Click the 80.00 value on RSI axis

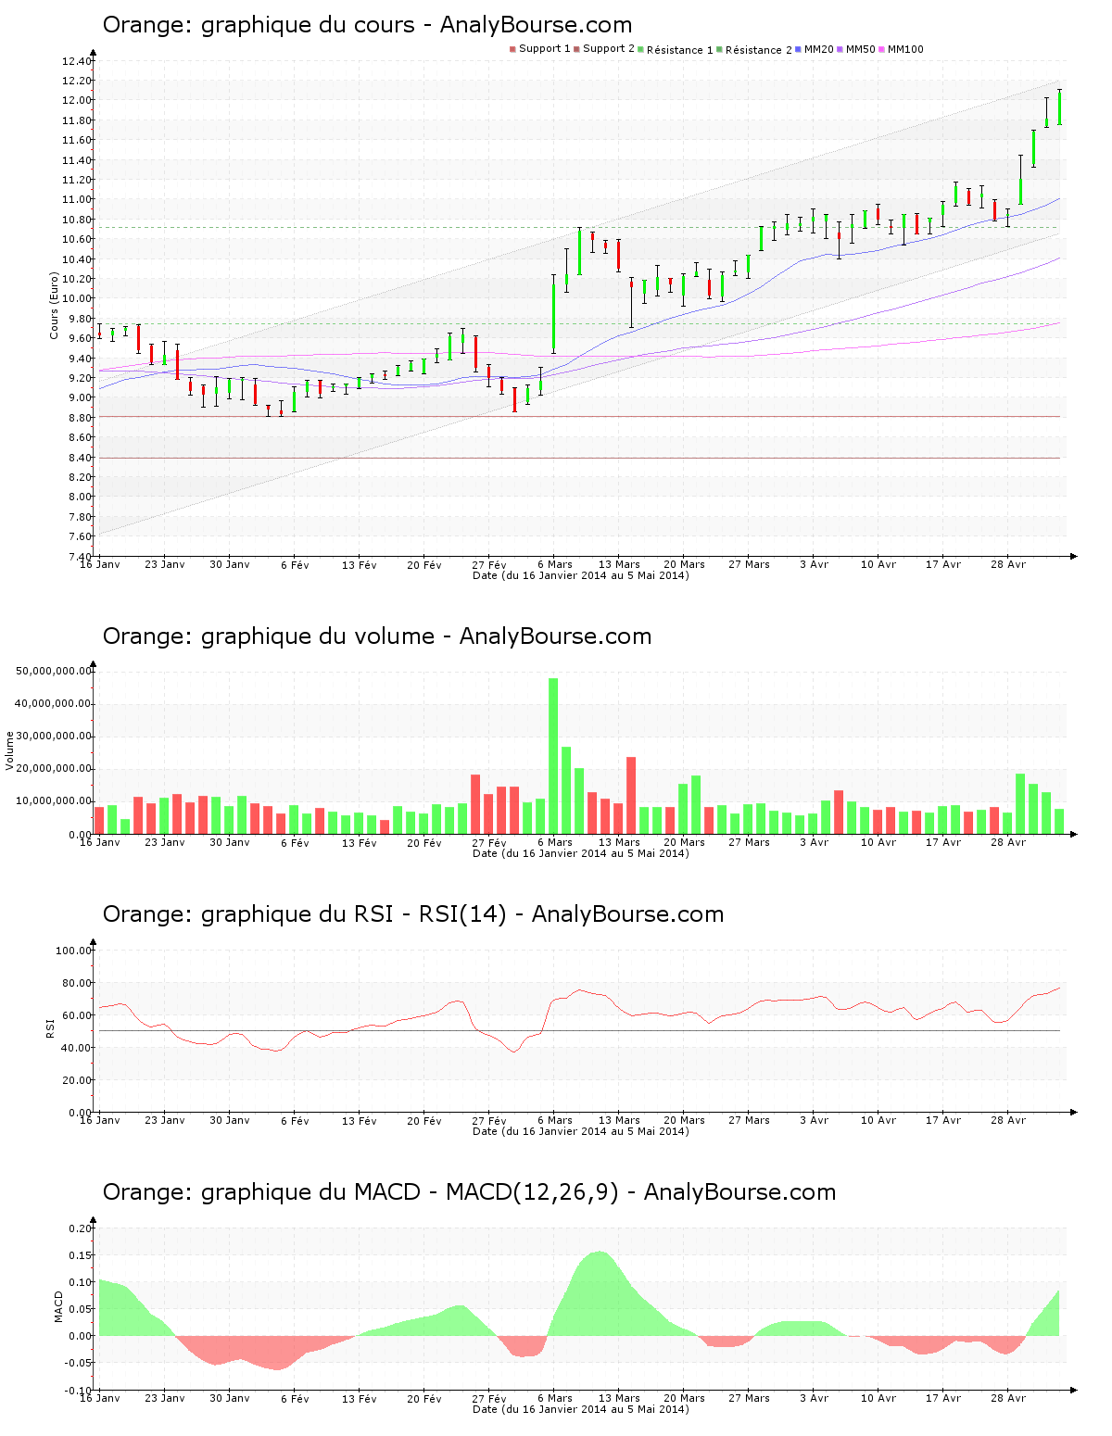pos(77,983)
